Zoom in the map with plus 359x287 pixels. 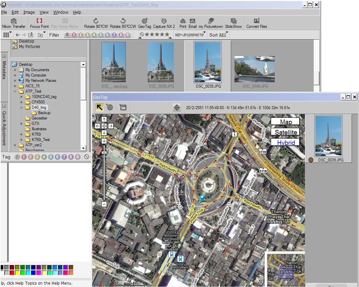pos(104,141)
